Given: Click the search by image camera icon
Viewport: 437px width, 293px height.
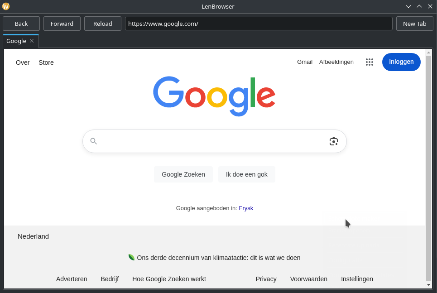Looking at the screenshot, I should tap(334, 141).
